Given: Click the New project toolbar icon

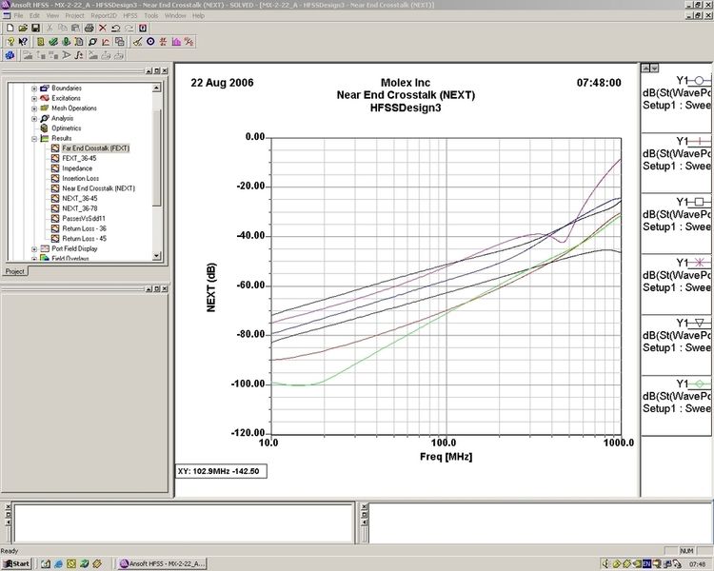Looking at the screenshot, I should (10, 29).
